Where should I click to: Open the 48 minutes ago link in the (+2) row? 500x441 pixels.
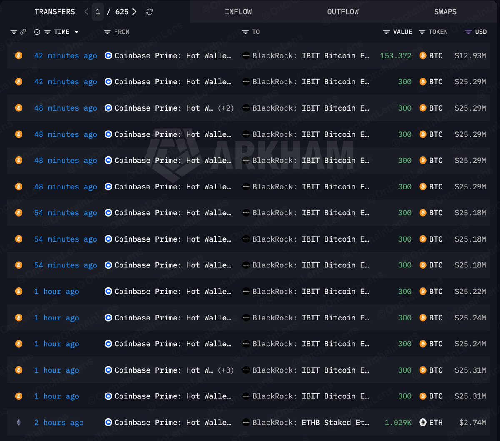click(x=65, y=108)
